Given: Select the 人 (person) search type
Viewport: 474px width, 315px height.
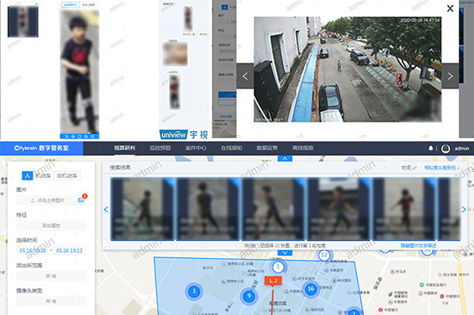Looking at the screenshot, I should click(28, 175).
